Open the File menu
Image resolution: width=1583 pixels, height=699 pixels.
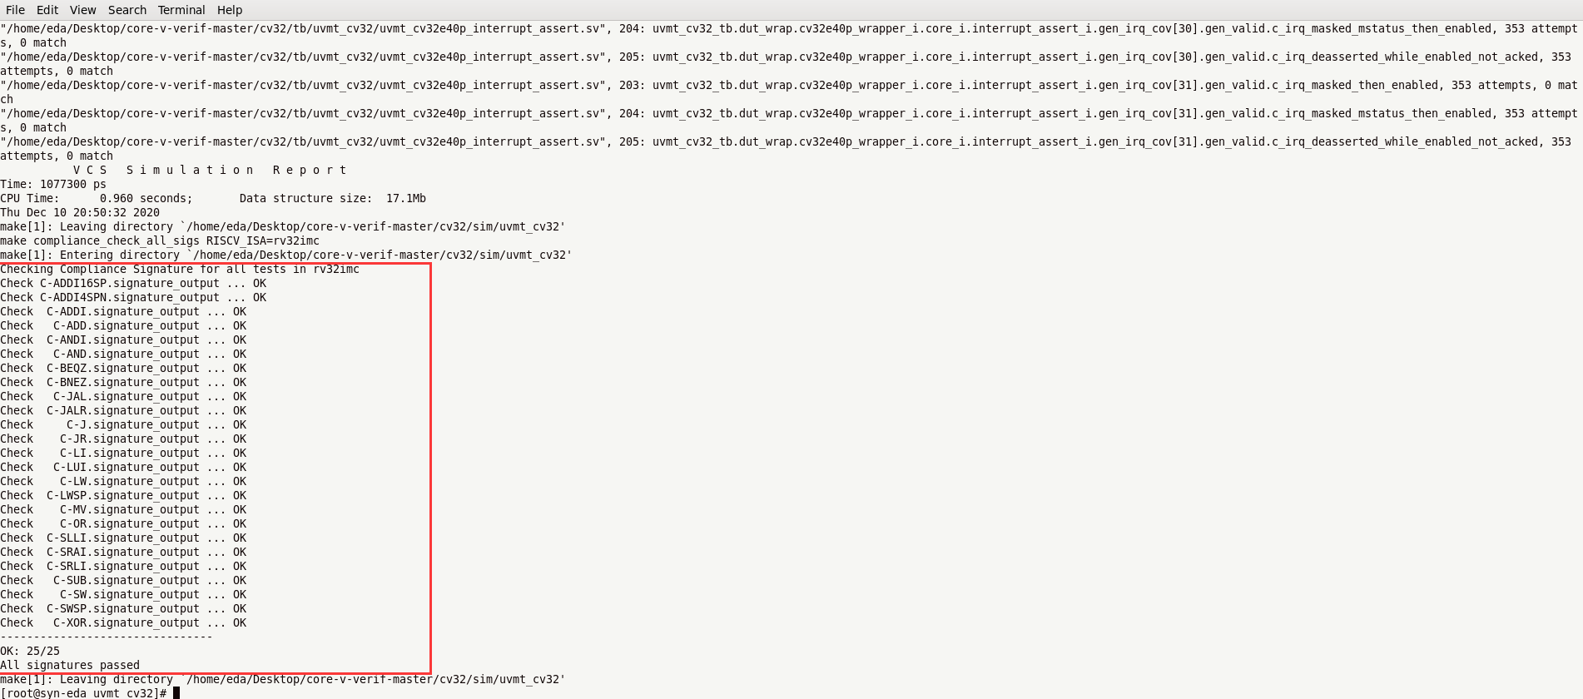(15, 10)
